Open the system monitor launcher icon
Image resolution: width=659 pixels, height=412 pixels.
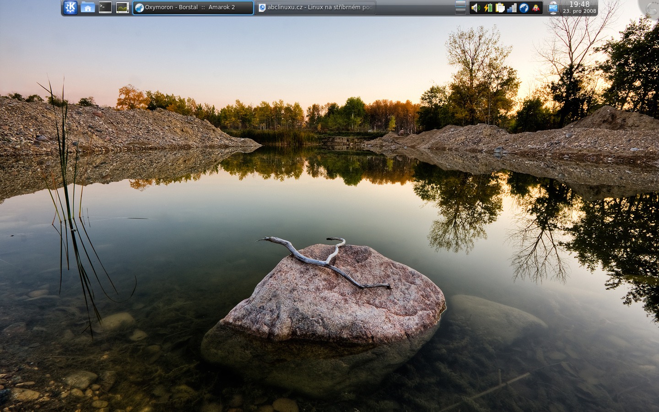pyautogui.click(x=123, y=7)
